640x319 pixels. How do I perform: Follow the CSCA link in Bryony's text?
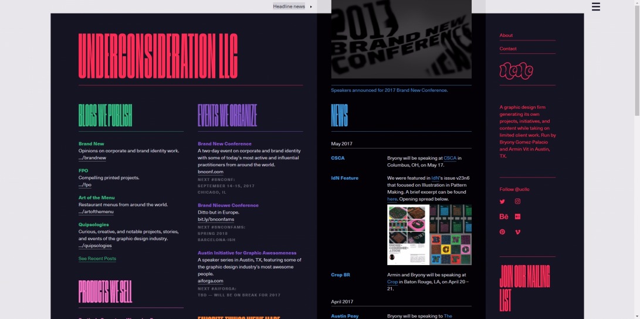coord(450,158)
